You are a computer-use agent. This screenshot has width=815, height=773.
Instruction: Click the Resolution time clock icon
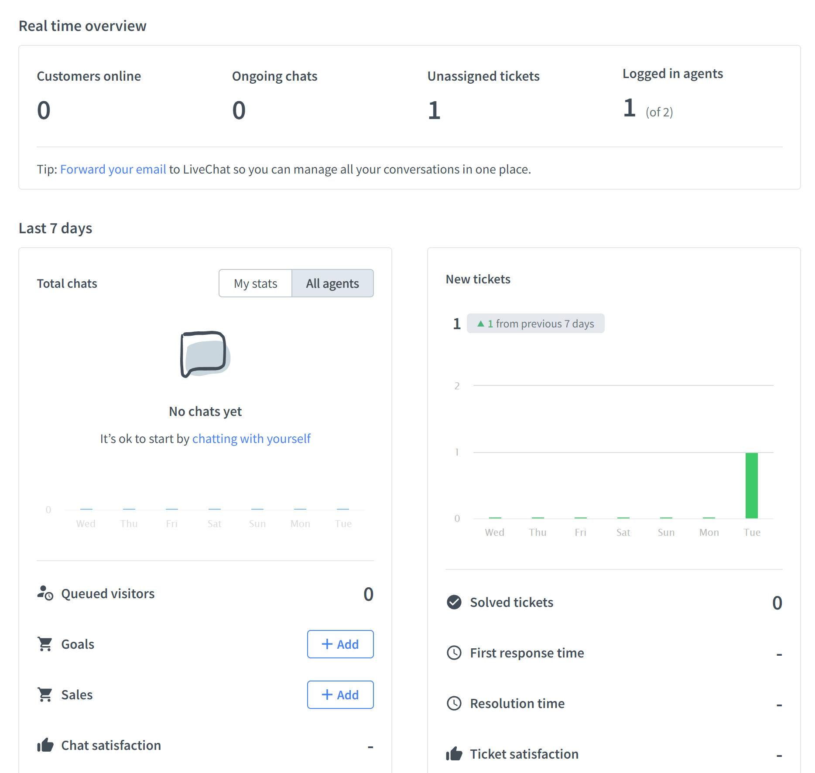tap(454, 703)
